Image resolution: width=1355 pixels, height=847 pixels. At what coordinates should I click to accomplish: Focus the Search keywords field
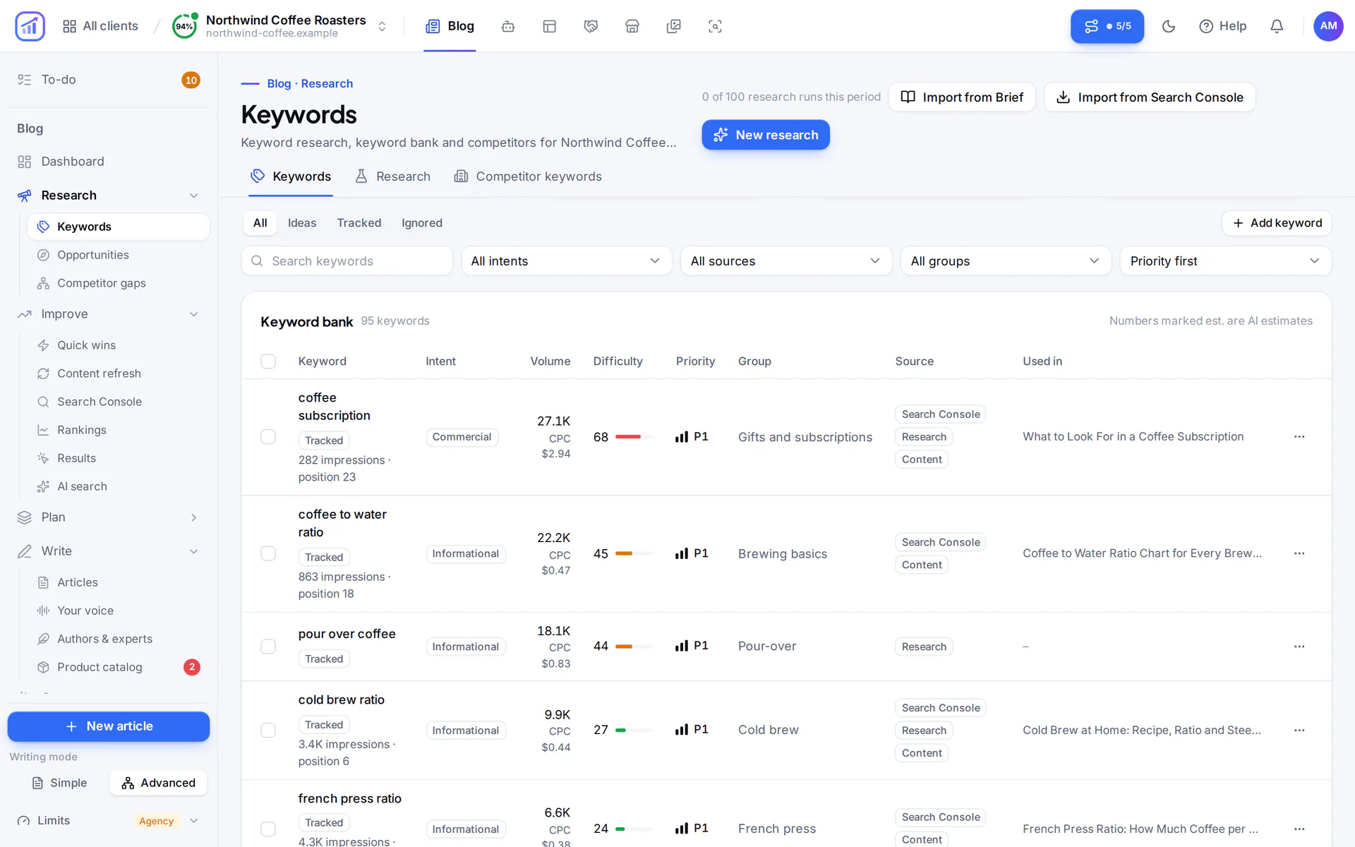(347, 261)
